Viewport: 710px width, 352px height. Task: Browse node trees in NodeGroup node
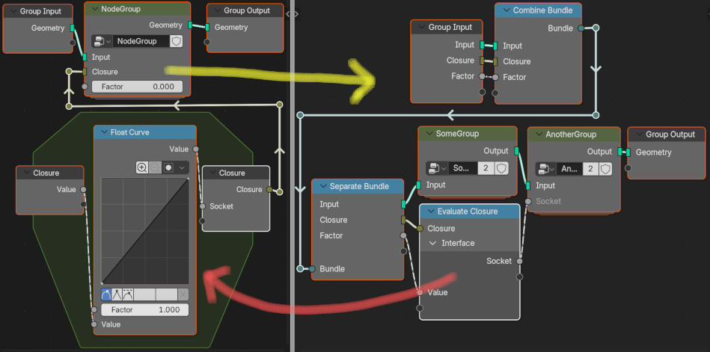click(101, 41)
